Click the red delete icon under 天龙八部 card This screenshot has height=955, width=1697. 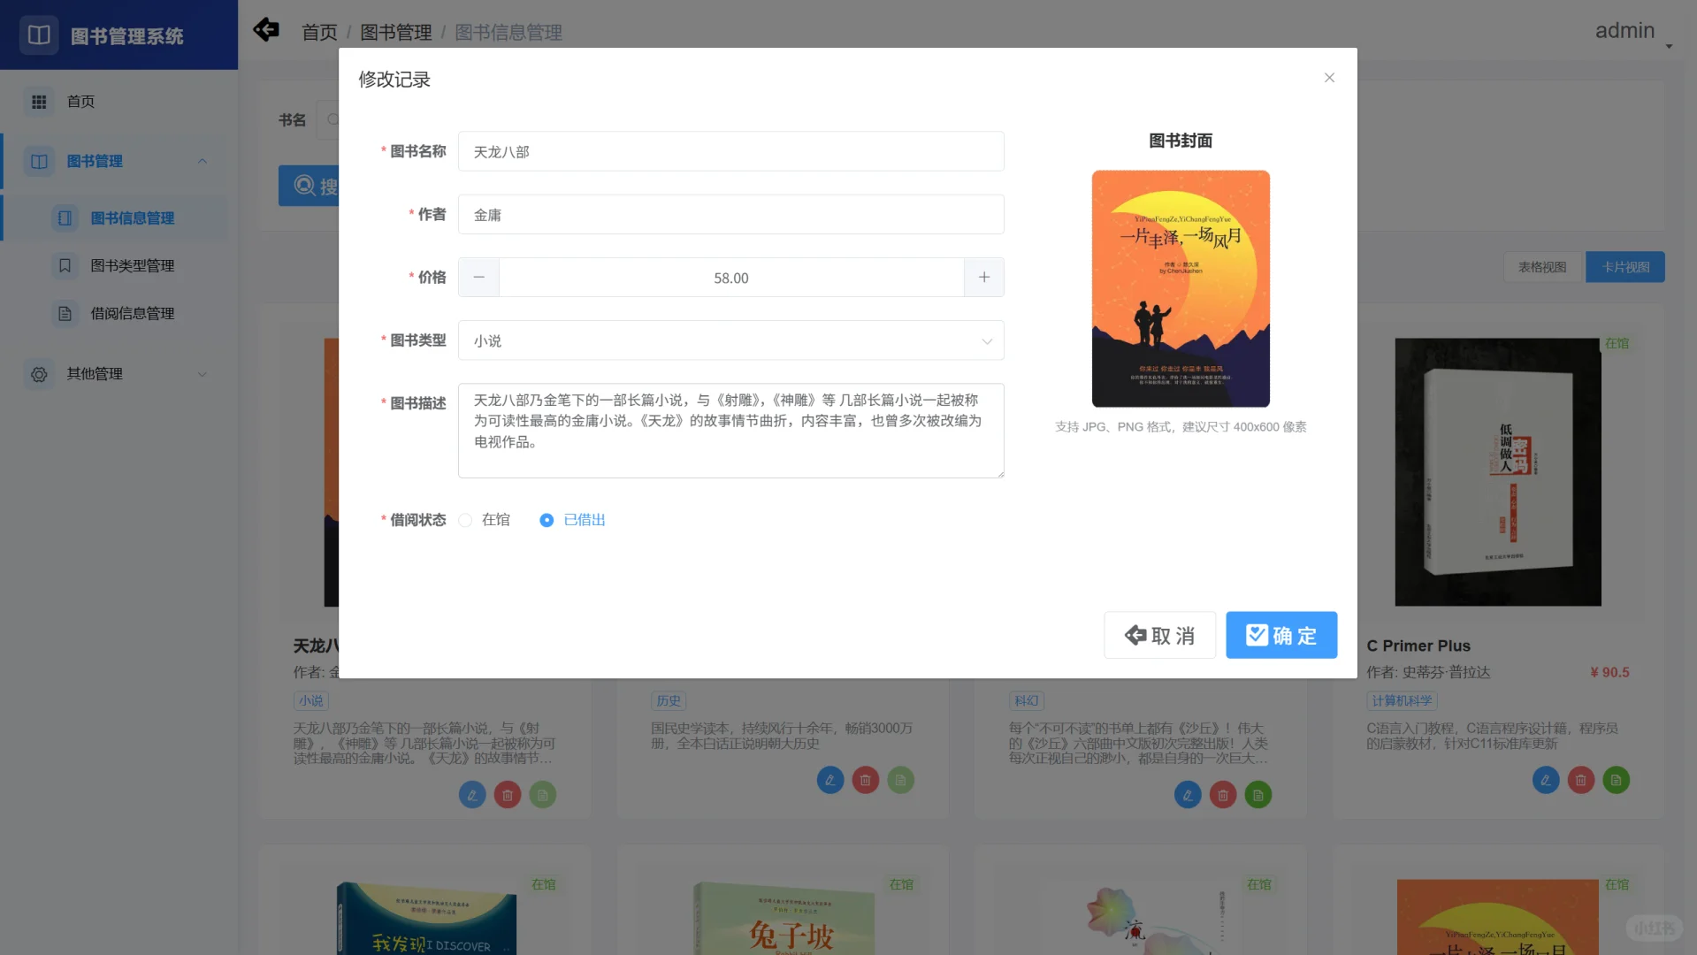click(x=507, y=794)
